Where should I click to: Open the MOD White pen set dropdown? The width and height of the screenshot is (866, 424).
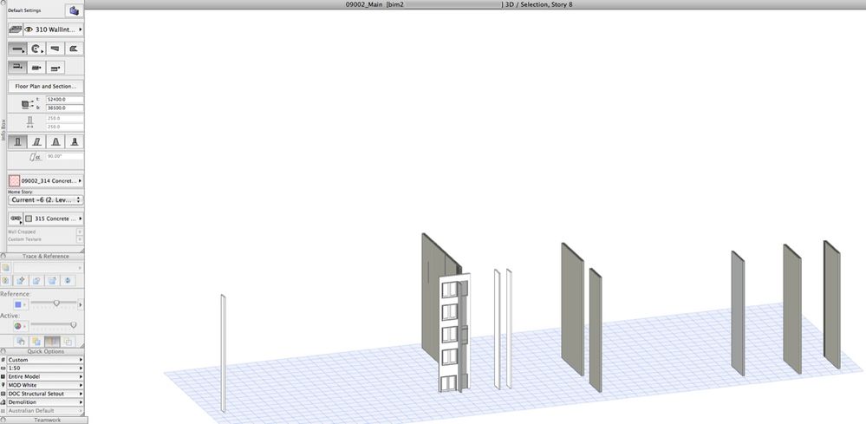tap(45, 385)
